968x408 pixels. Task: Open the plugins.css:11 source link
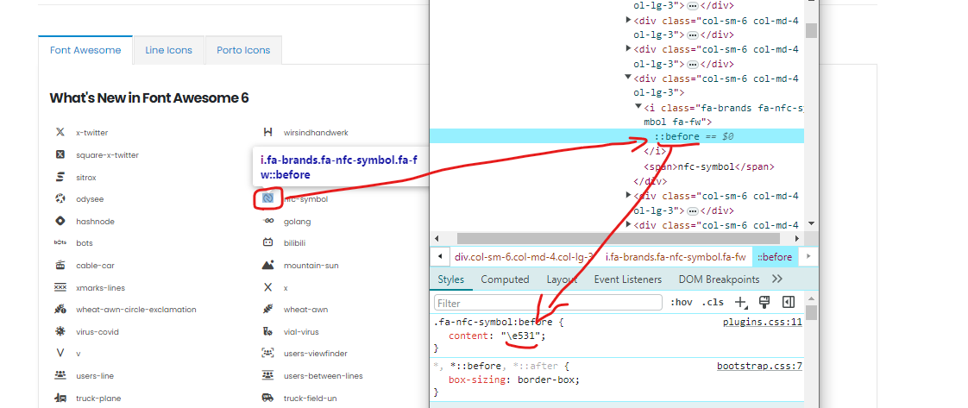pyautogui.click(x=763, y=322)
